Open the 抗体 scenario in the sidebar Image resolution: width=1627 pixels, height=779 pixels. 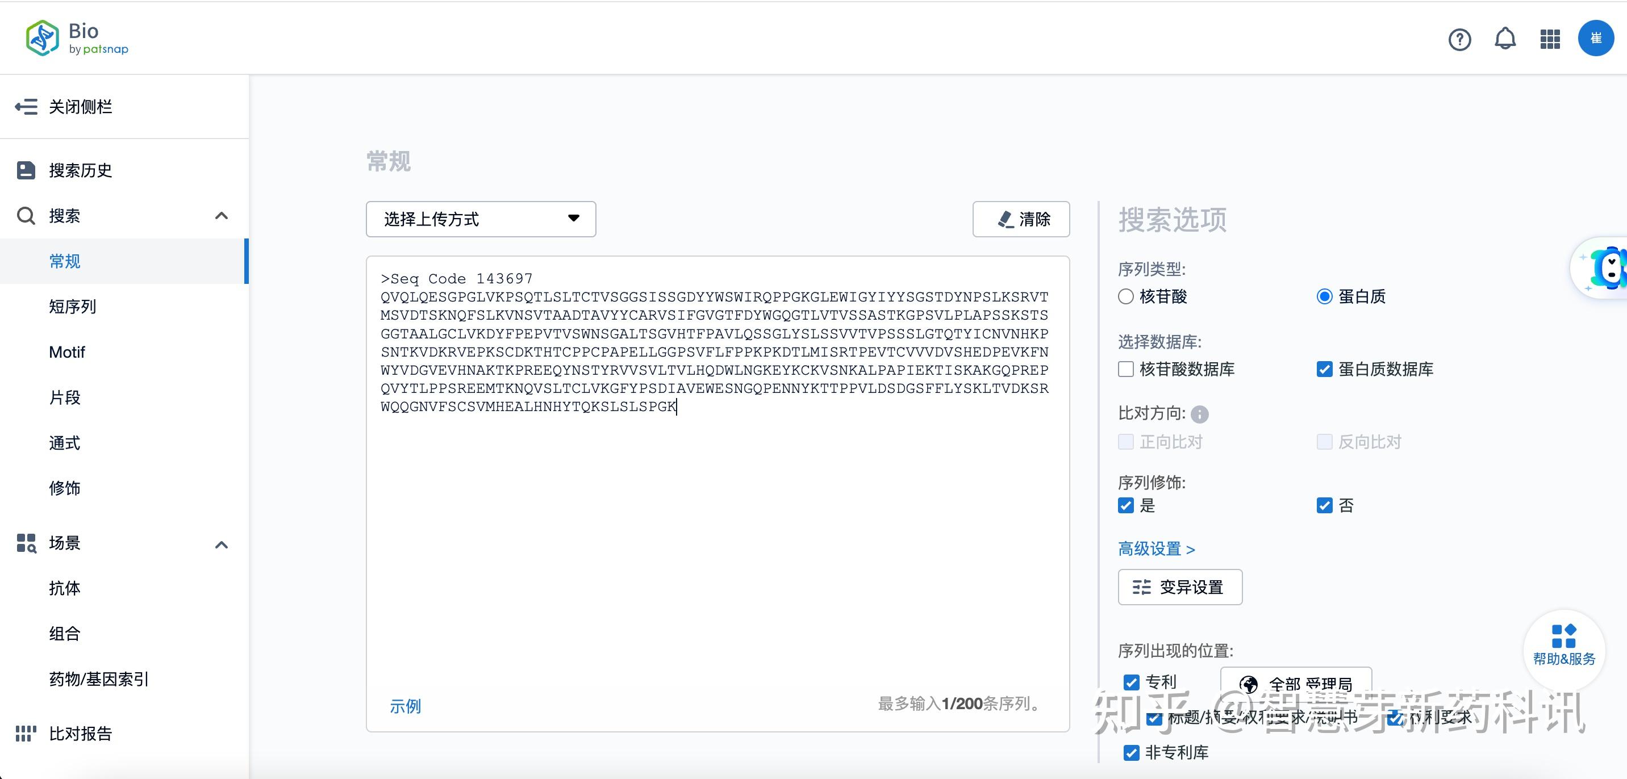click(x=64, y=588)
